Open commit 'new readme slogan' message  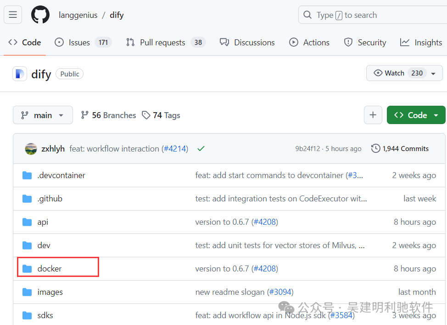(230, 292)
